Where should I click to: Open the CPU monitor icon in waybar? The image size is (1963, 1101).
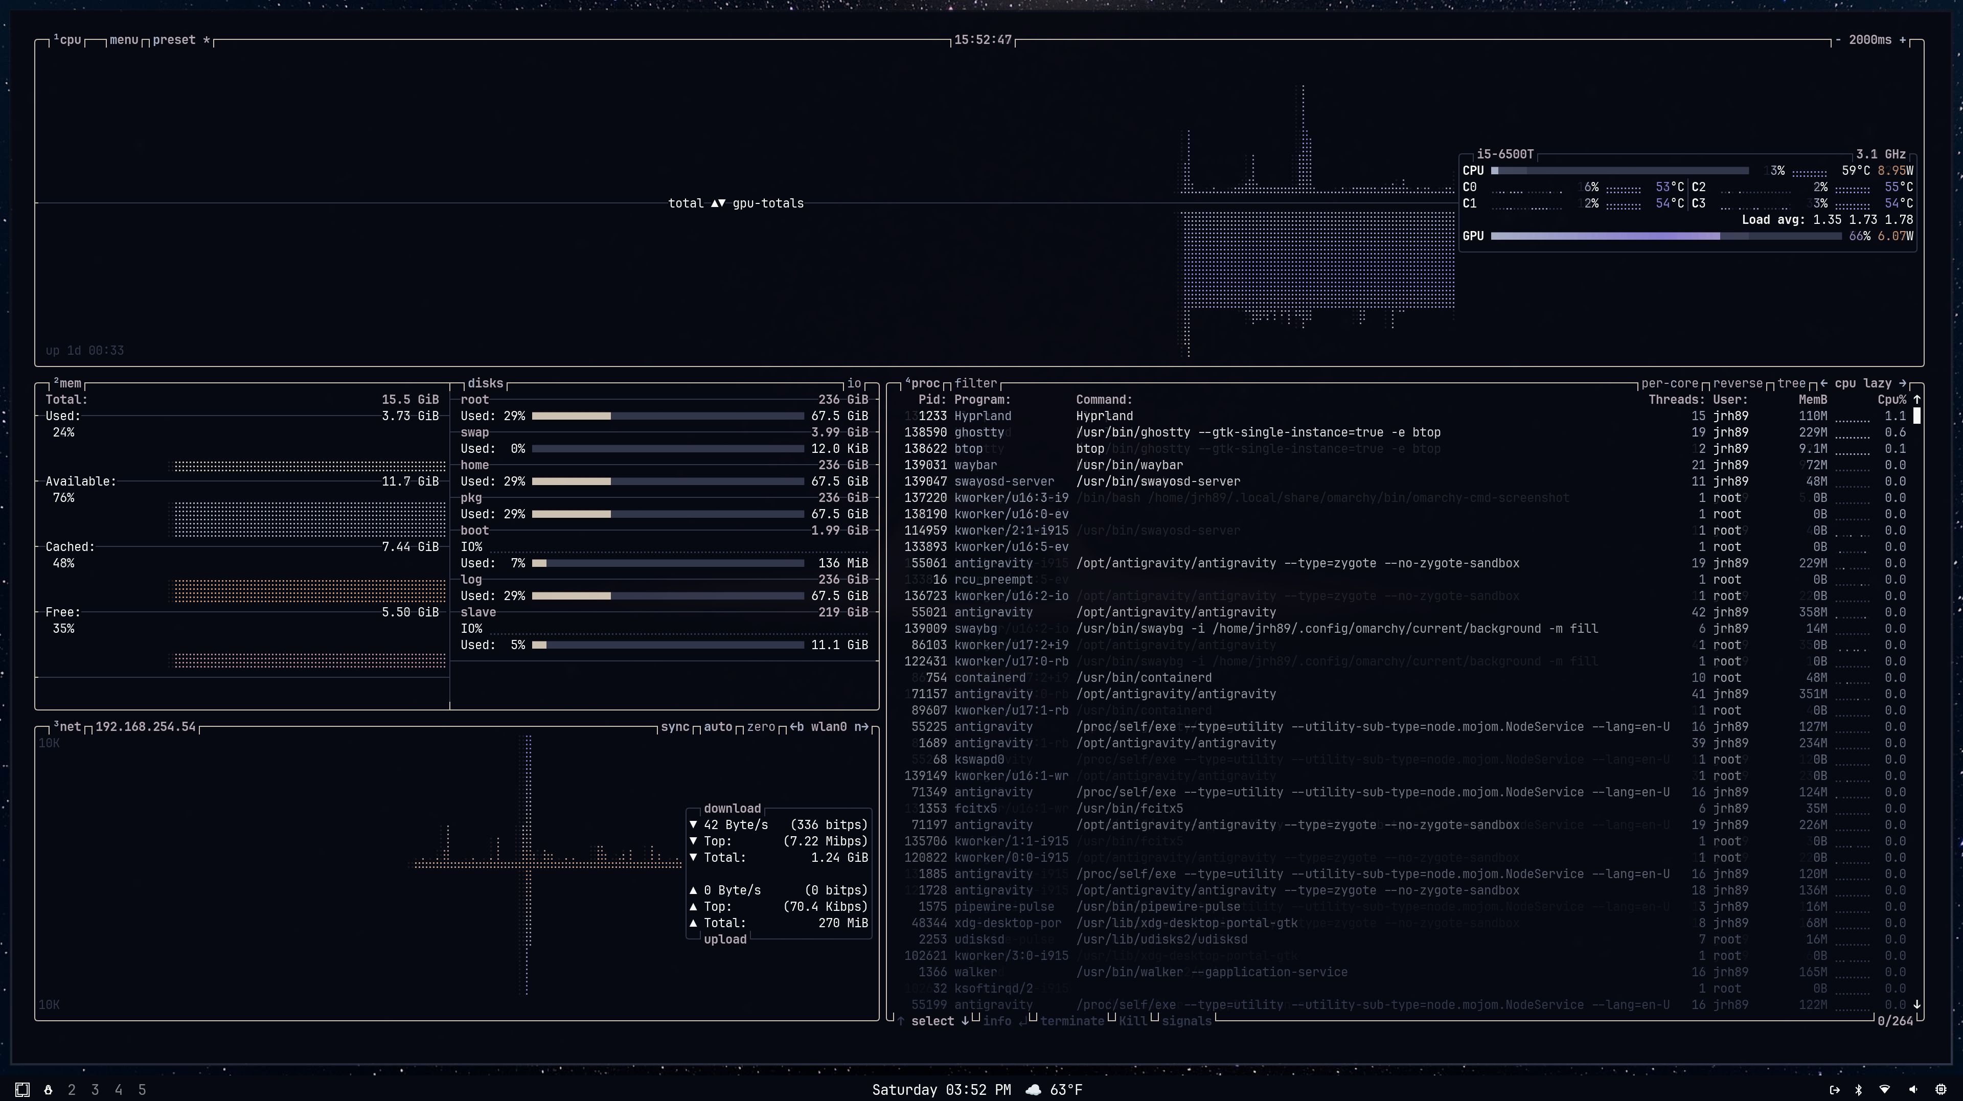click(x=1940, y=1090)
